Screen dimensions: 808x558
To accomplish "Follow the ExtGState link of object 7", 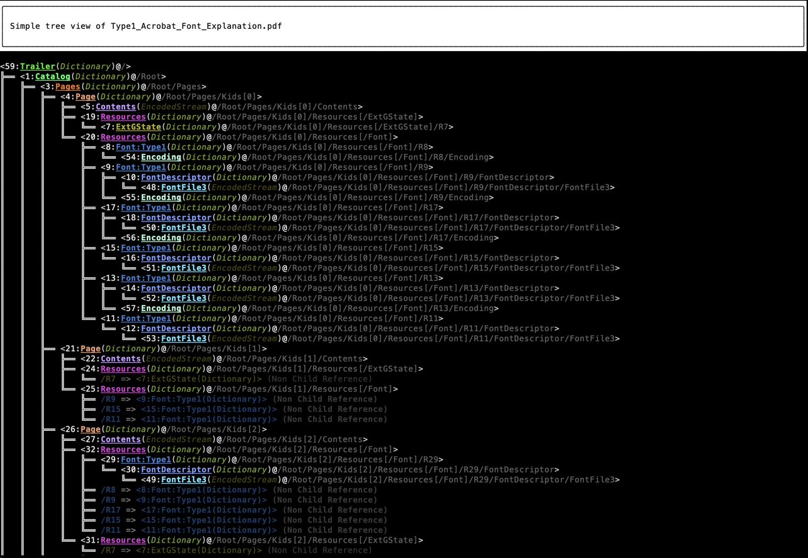I will pyautogui.click(x=138, y=127).
